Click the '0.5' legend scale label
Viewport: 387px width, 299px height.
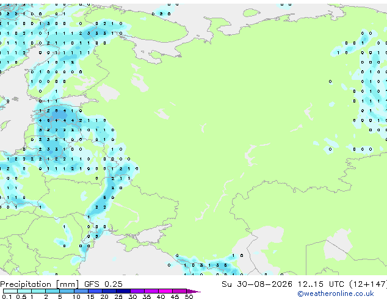(x=21, y=297)
